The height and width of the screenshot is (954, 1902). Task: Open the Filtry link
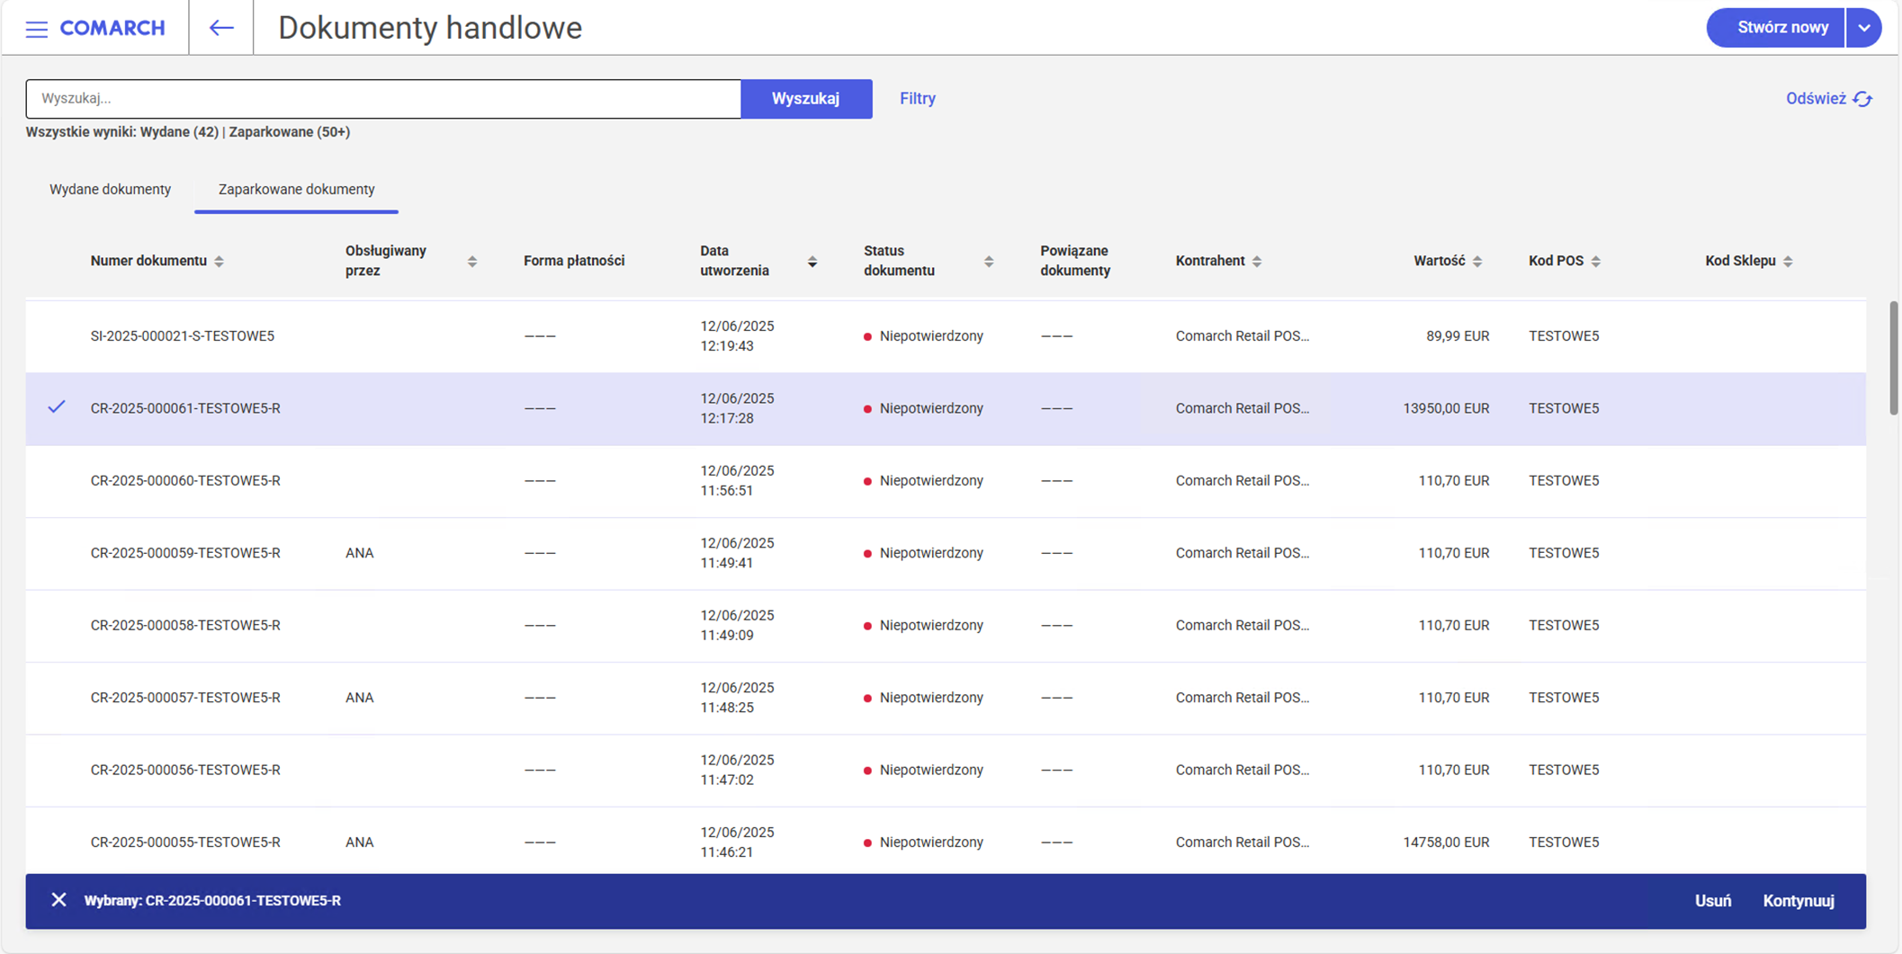(918, 99)
